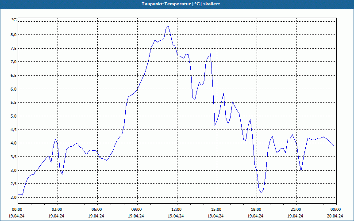Click the 06:00 time label

(x=97, y=210)
